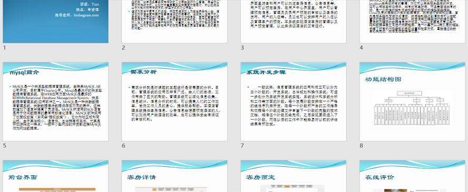468x192 pixels.
Task: Open the 需求分析 slide thumbnail
Action: pyautogui.click(x=174, y=102)
